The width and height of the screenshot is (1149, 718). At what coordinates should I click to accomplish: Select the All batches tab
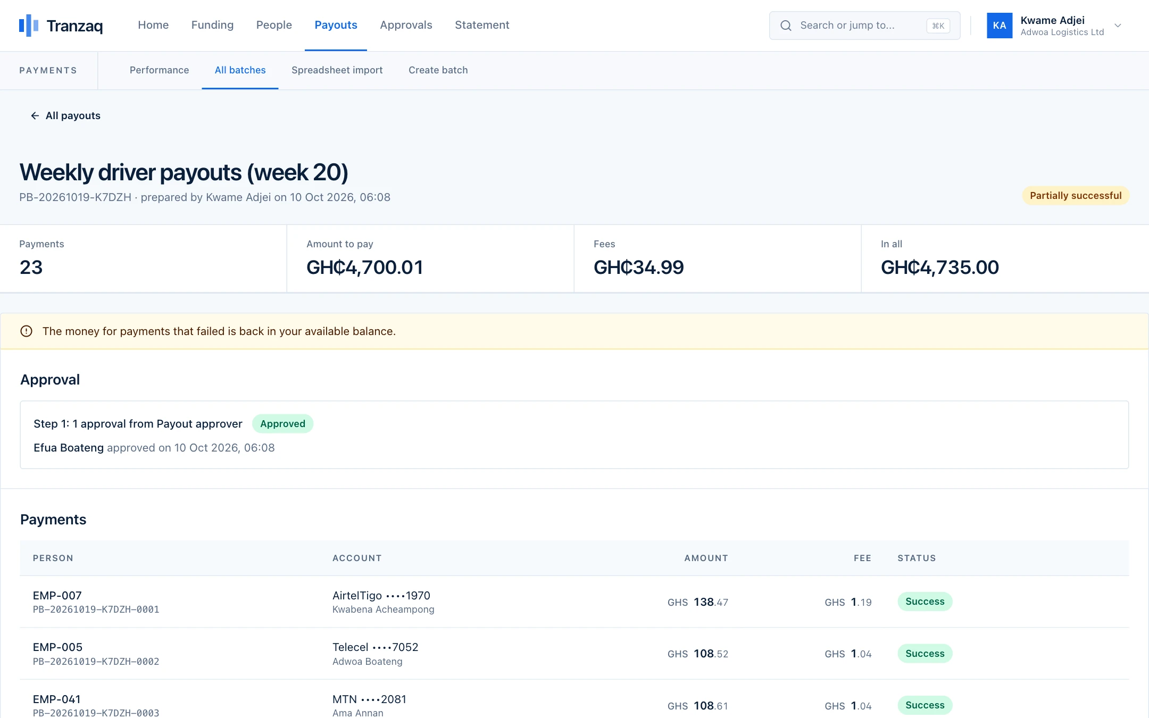(x=240, y=70)
